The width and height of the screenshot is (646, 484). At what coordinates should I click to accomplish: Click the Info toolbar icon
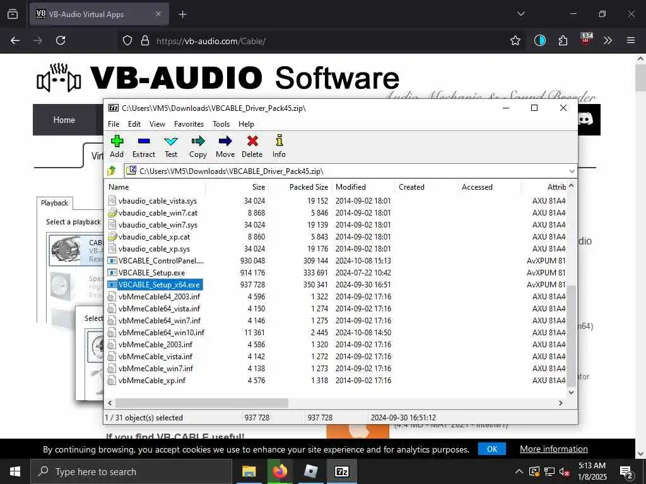(279, 146)
